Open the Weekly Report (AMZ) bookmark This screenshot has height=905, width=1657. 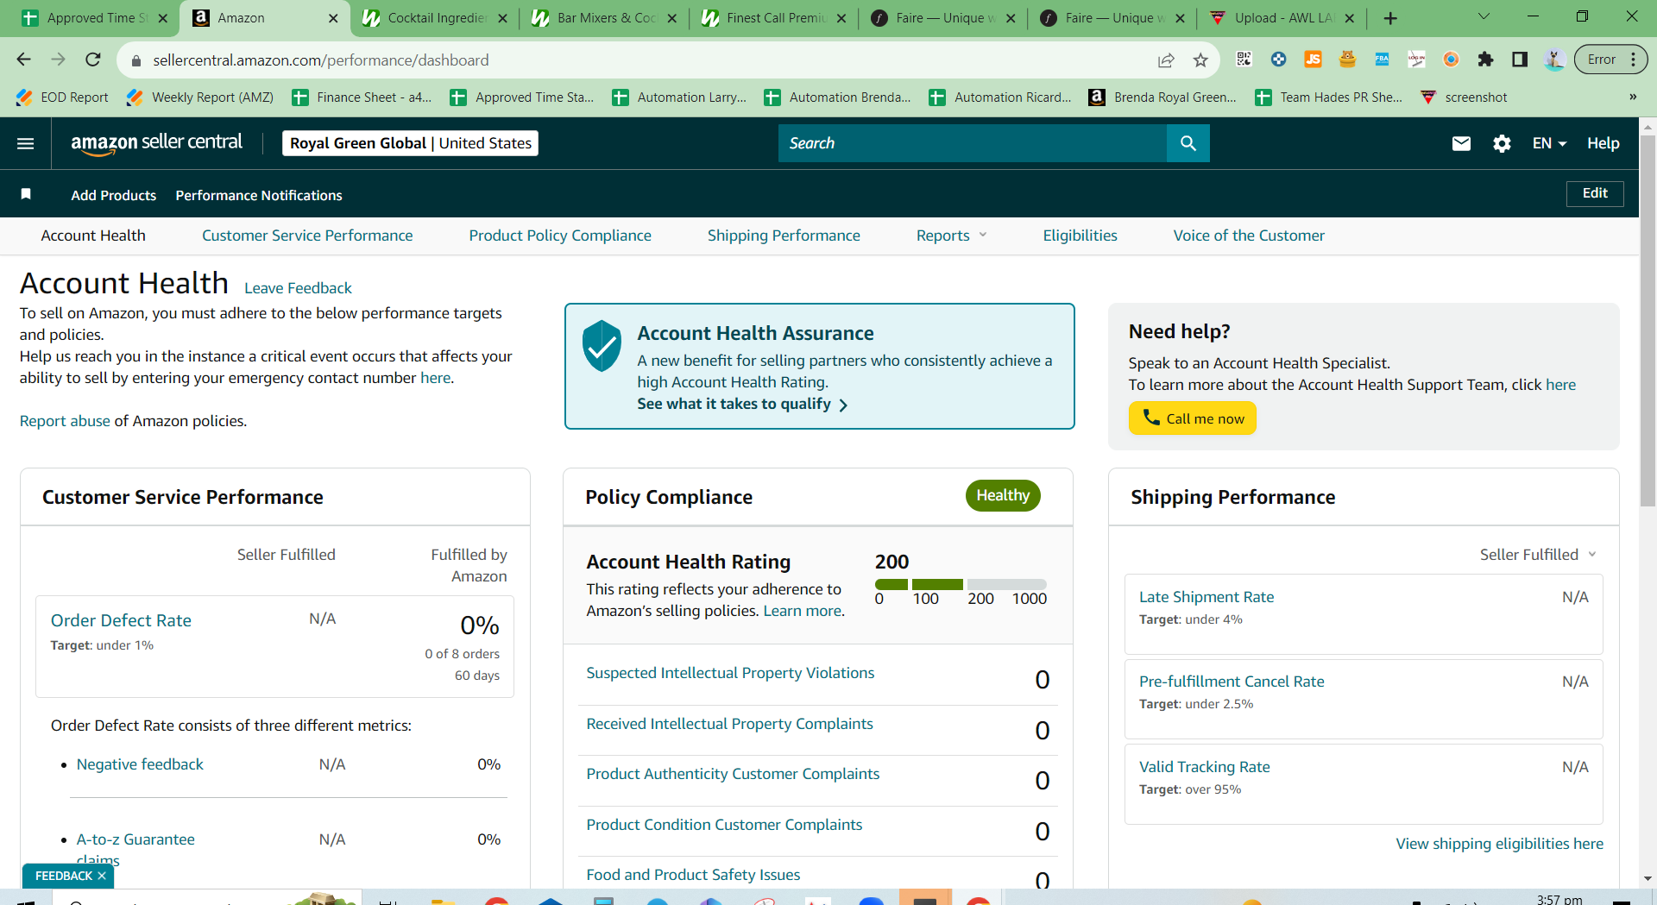200,97
